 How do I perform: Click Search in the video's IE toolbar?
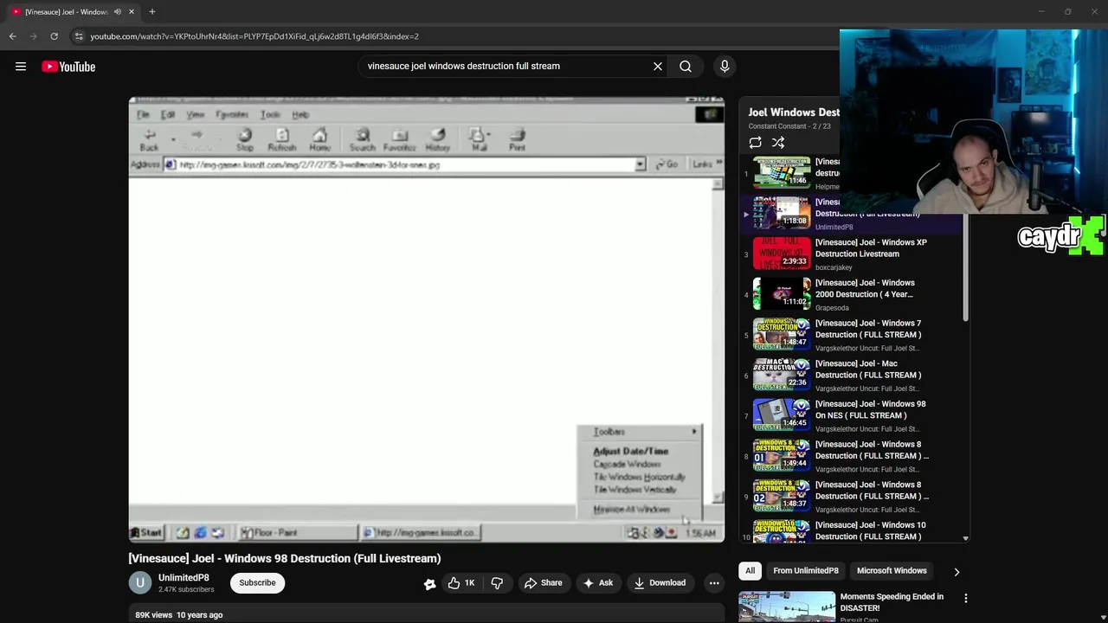(x=363, y=139)
